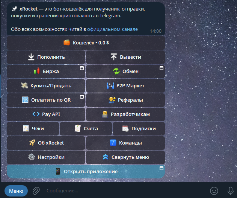Viewport: 237px width, 198px height.
Task: Open the Счета button
Action: pyautogui.click(x=86, y=129)
